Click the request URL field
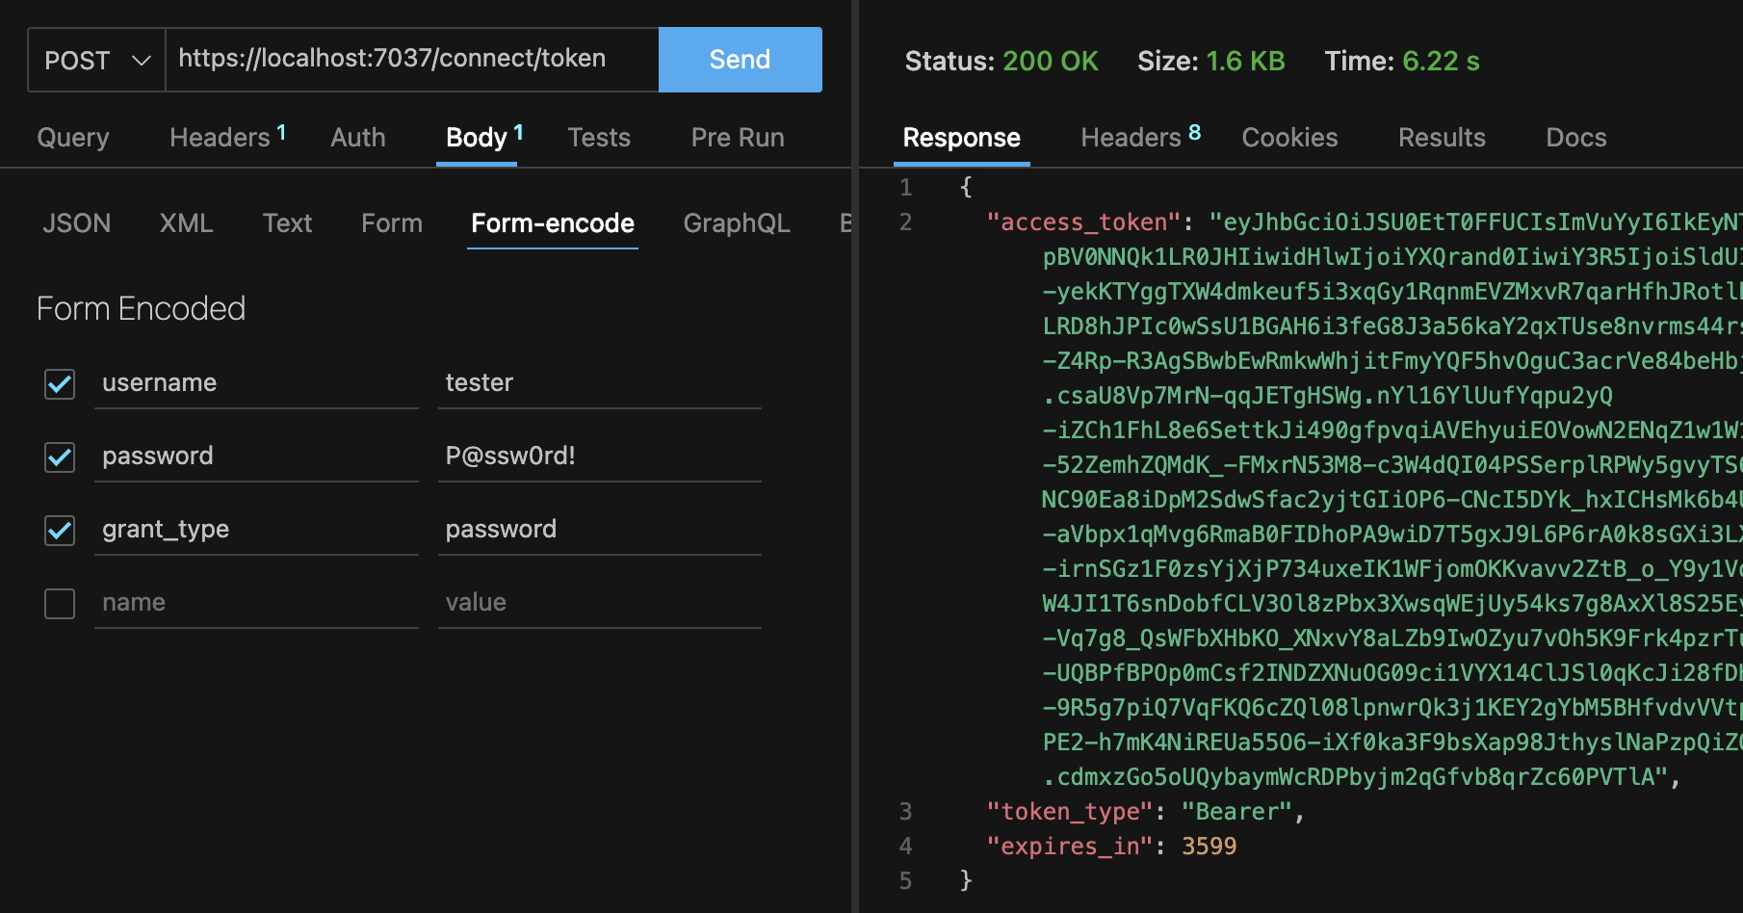This screenshot has height=913, width=1743. pos(412,60)
